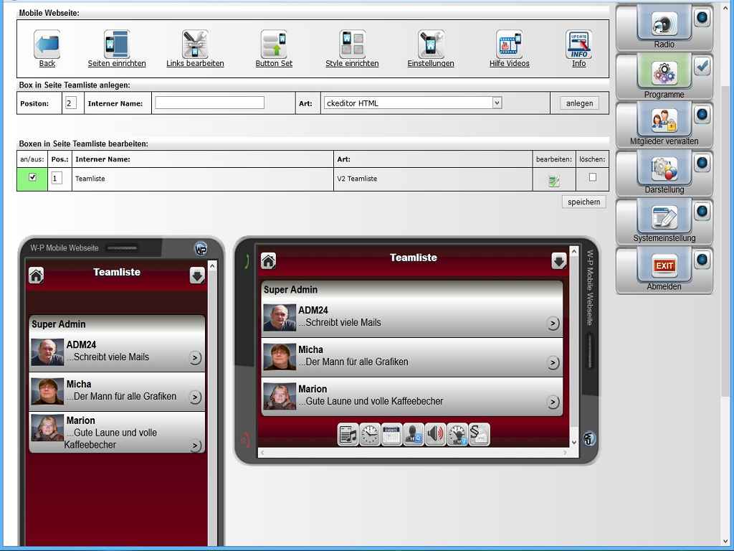Check the löschen checkbox for Teamliste
Viewport: 734px width, 551px height.
(x=592, y=177)
